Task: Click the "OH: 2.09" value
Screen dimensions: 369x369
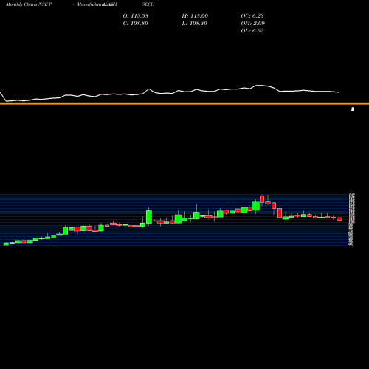Action: [253, 23]
